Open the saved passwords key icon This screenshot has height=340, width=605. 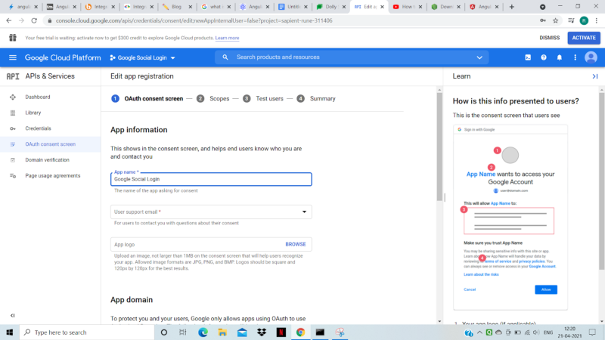[x=543, y=20]
